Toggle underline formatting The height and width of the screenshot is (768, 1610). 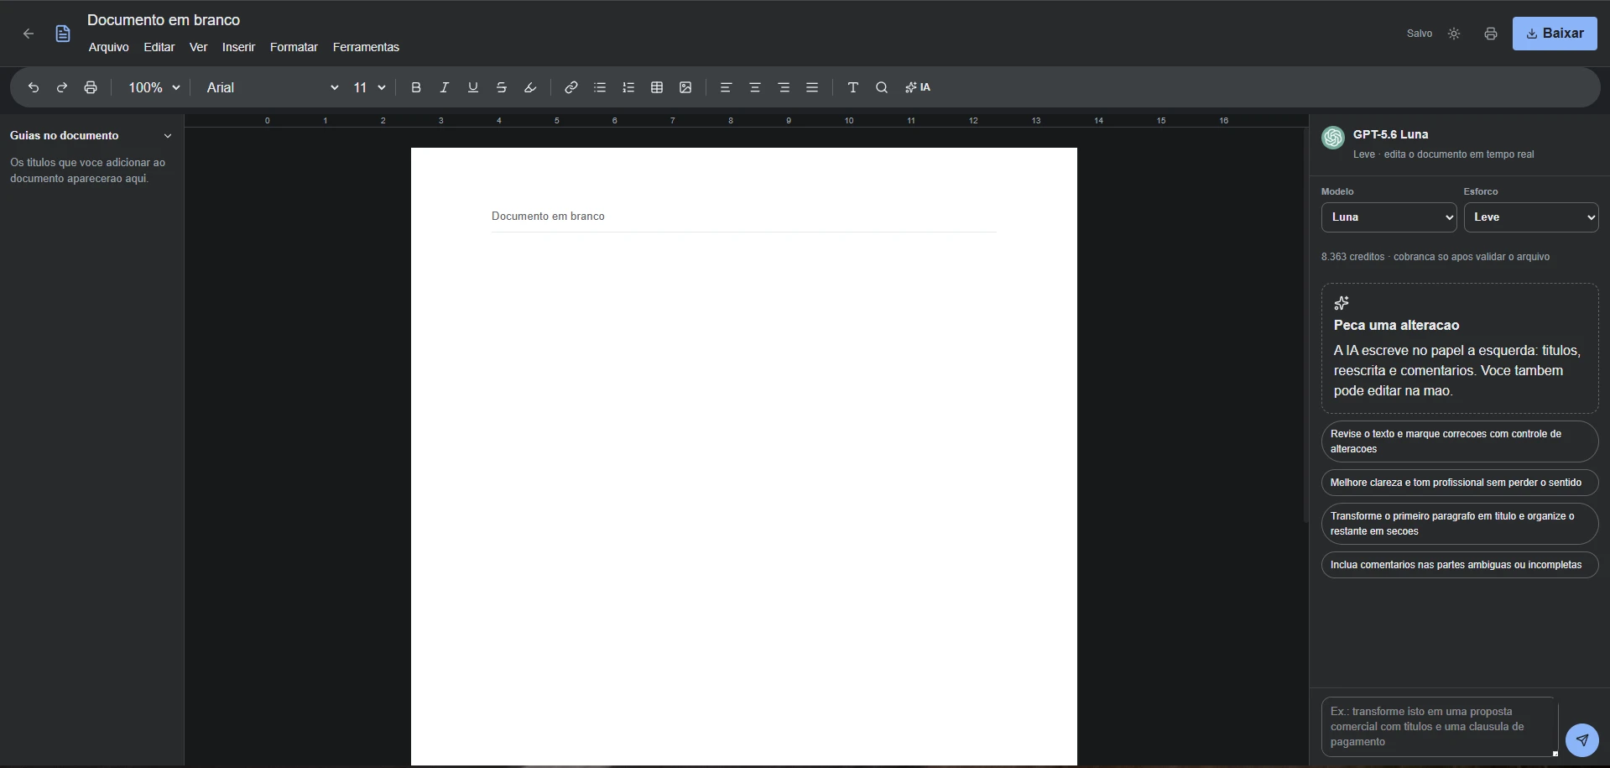473,87
